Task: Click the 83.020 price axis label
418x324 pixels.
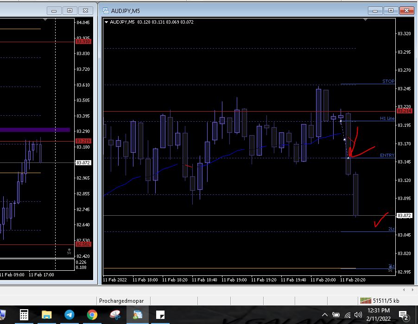Action: point(404,254)
